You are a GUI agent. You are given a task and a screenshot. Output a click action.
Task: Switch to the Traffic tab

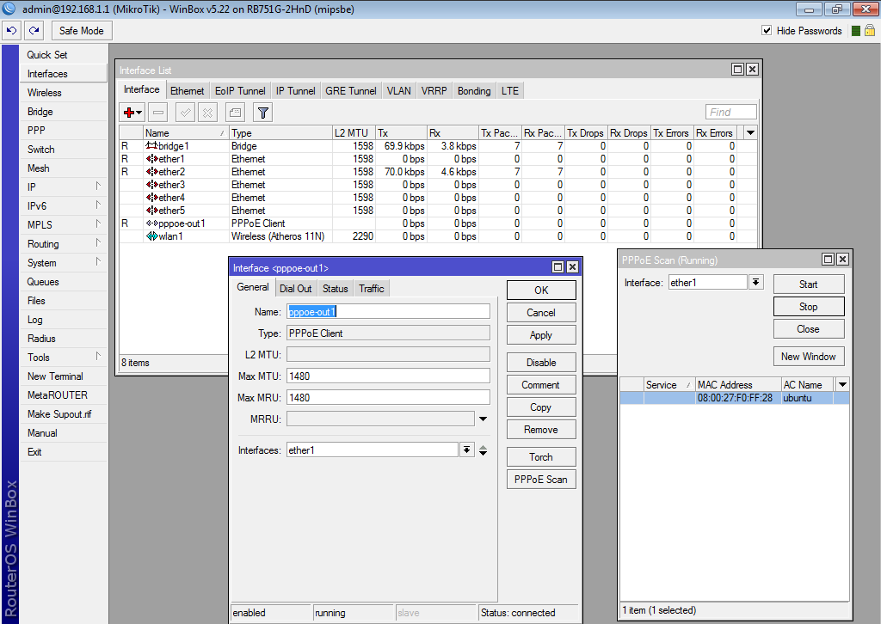372,289
